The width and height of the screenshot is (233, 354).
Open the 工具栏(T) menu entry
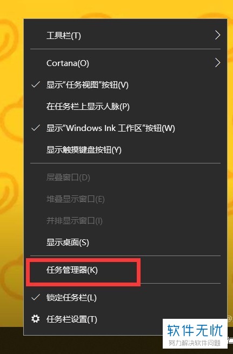pos(125,35)
